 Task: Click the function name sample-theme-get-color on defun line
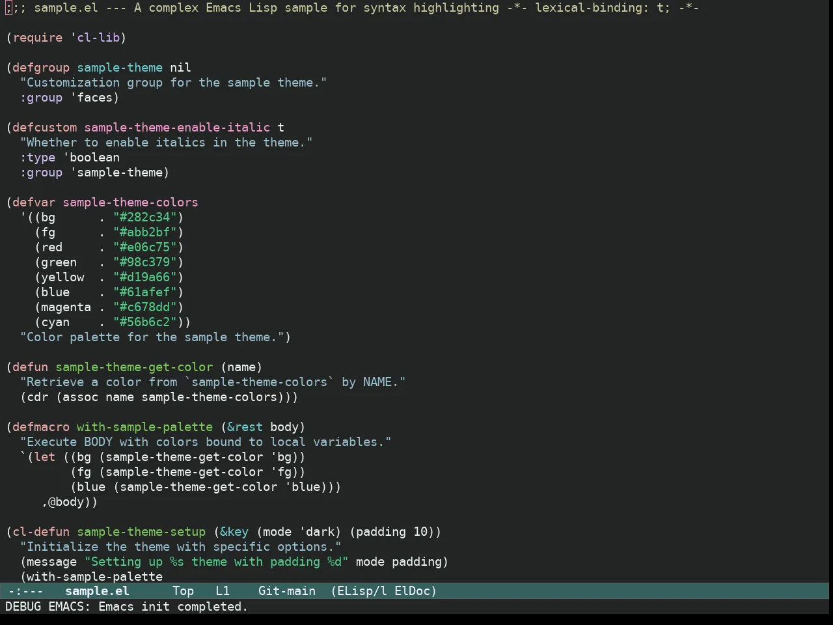(x=134, y=367)
